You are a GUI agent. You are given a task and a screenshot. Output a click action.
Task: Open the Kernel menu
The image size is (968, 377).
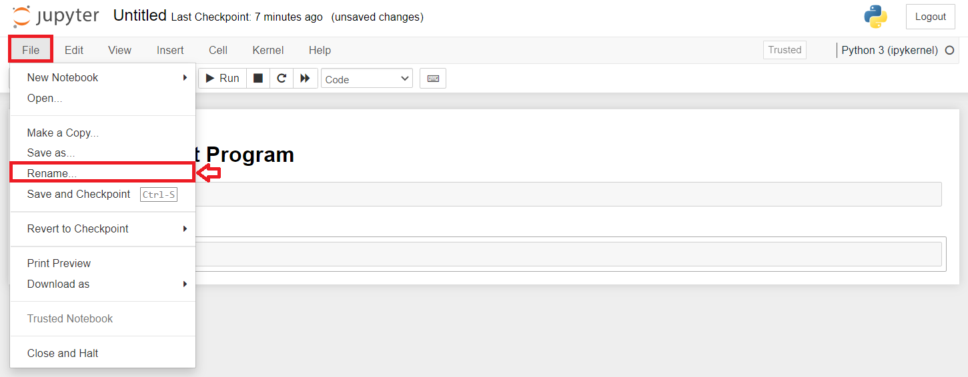(268, 50)
